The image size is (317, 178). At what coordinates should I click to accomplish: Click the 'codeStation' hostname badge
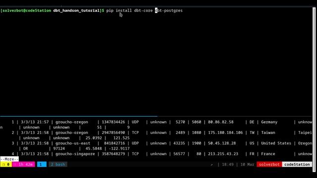297,164
